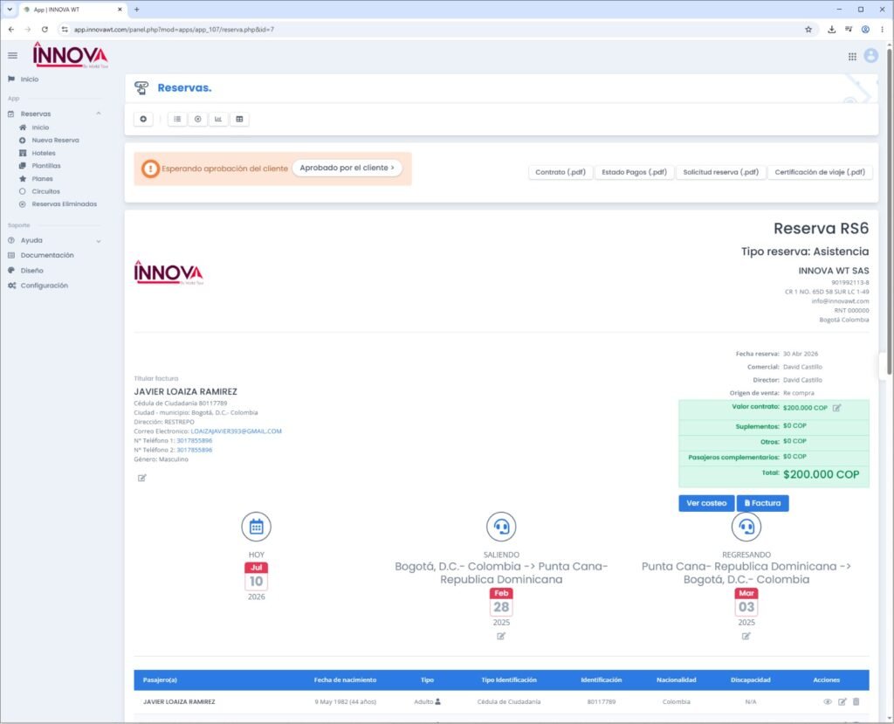This screenshot has height=724, width=894.
Task: Toggle the hamburger sidebar menu
Action: tap(12, 55)
